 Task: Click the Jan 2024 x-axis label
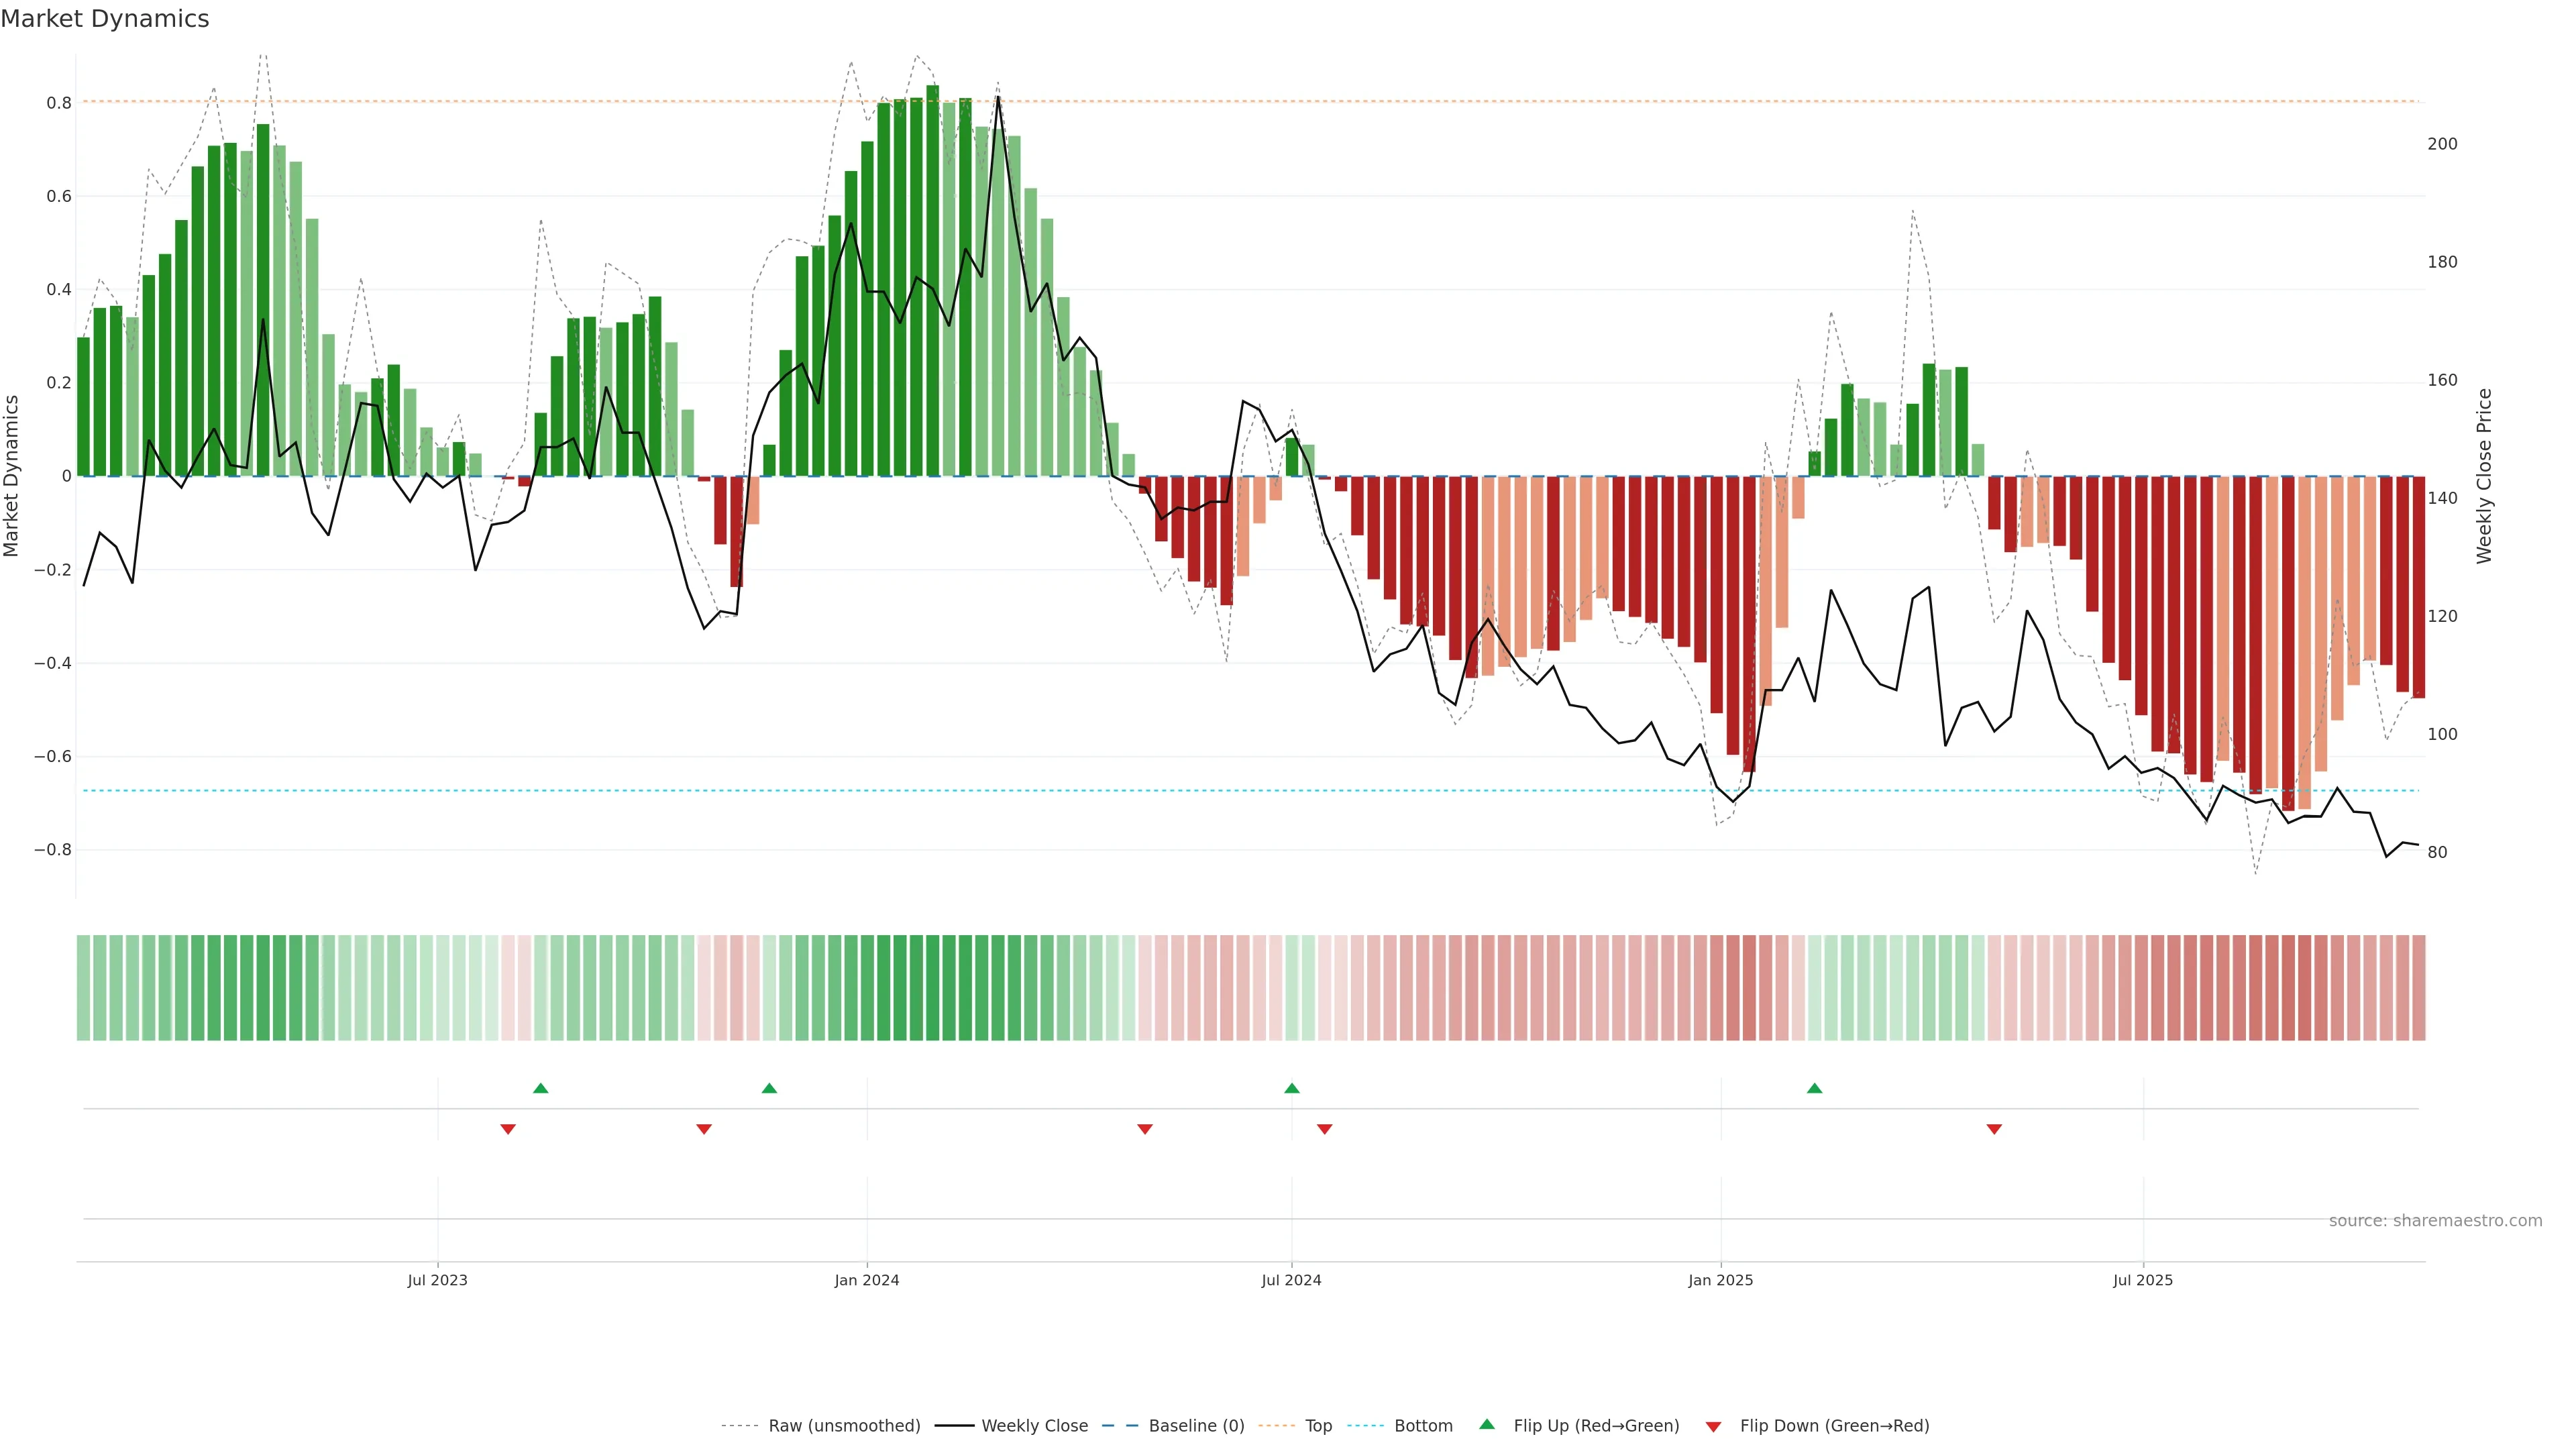867,1280
